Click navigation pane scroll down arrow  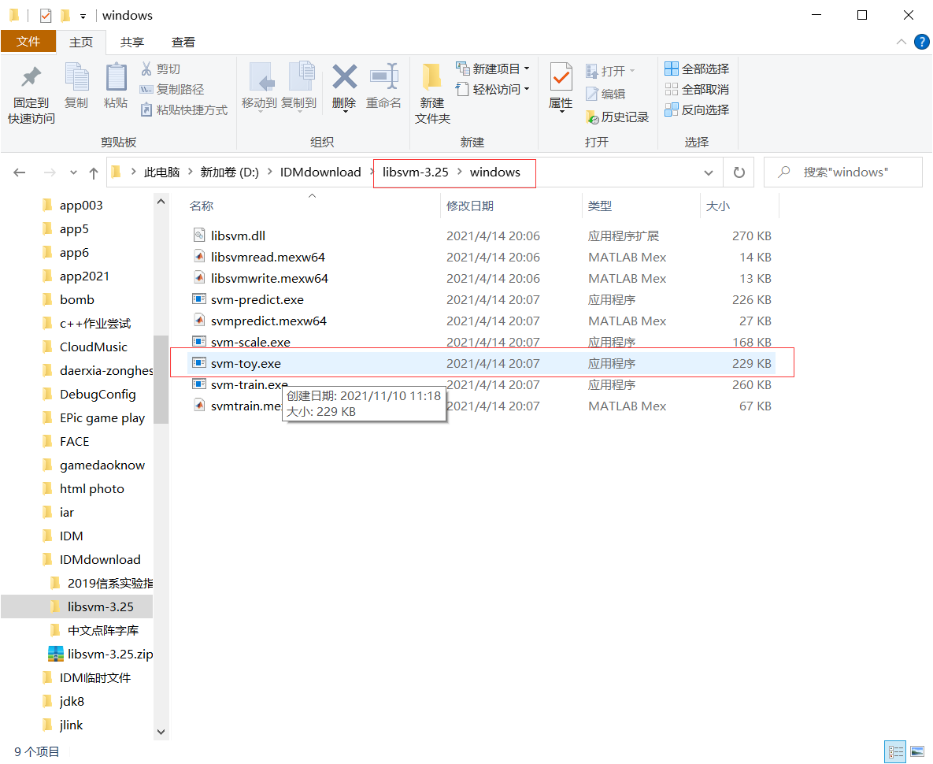pyautogui.click(x=161, y=732)
